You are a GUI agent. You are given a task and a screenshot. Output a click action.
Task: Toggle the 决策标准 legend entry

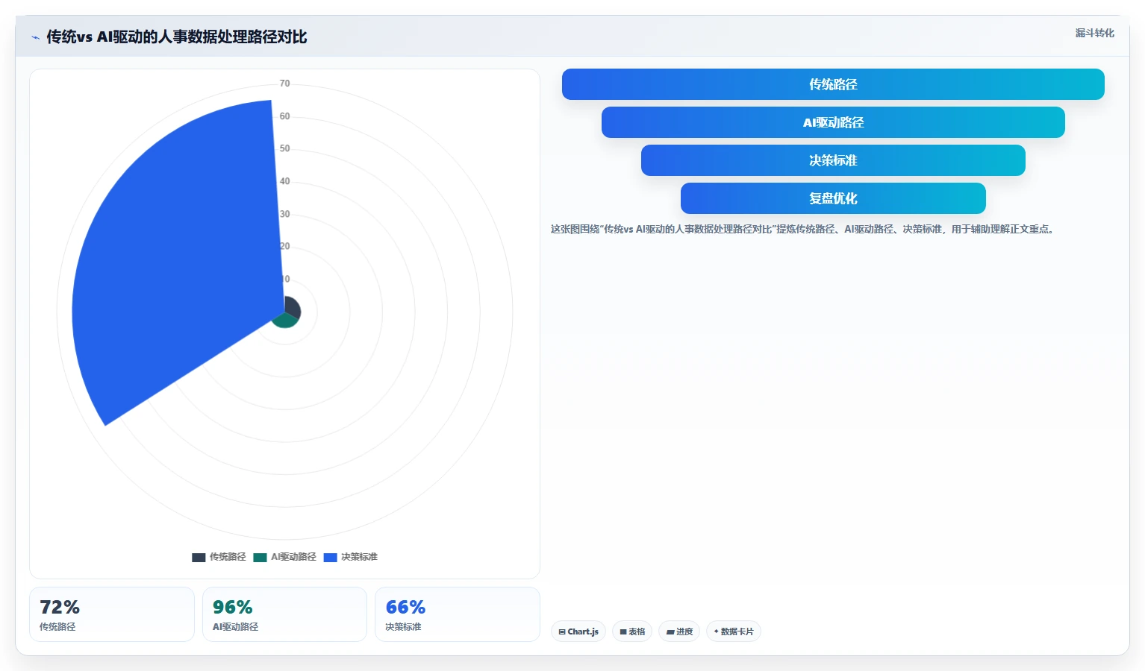coord(350,557)
